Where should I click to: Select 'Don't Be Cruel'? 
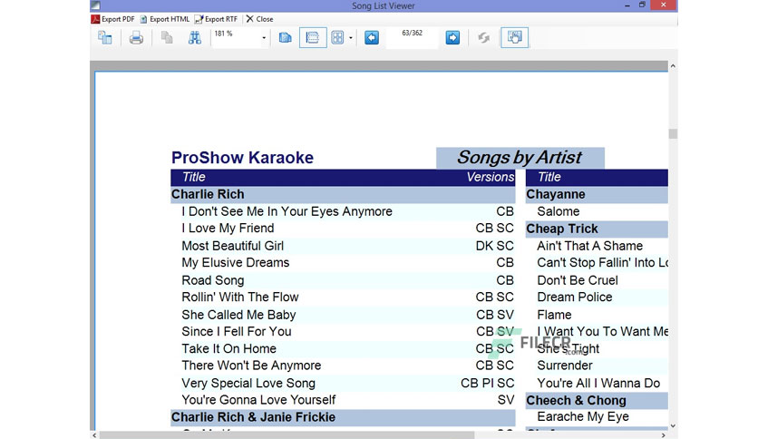(x=578, y=280)
